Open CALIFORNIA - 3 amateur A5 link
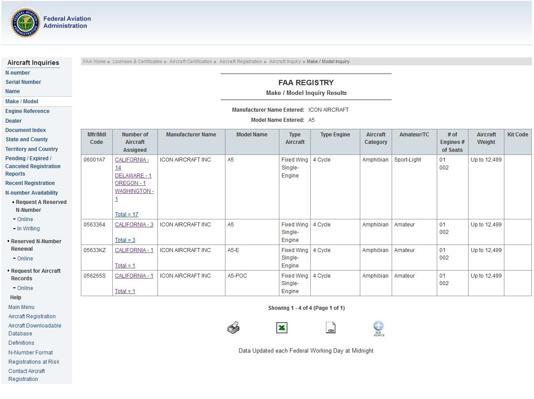The height and width of the screenshot is (399, 534). 134,225
